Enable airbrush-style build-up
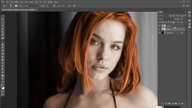Screen dimensions: 192x108 point(70,6)
